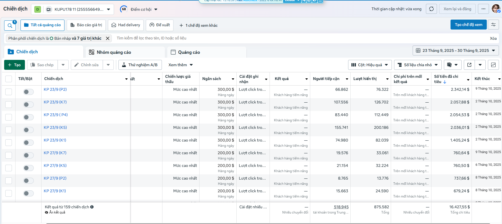Image resolution: width=502 pixels, height=224 pixels.
Task: Show the charts panel icon
Action: pyautogui.click(x=493, y=65)
